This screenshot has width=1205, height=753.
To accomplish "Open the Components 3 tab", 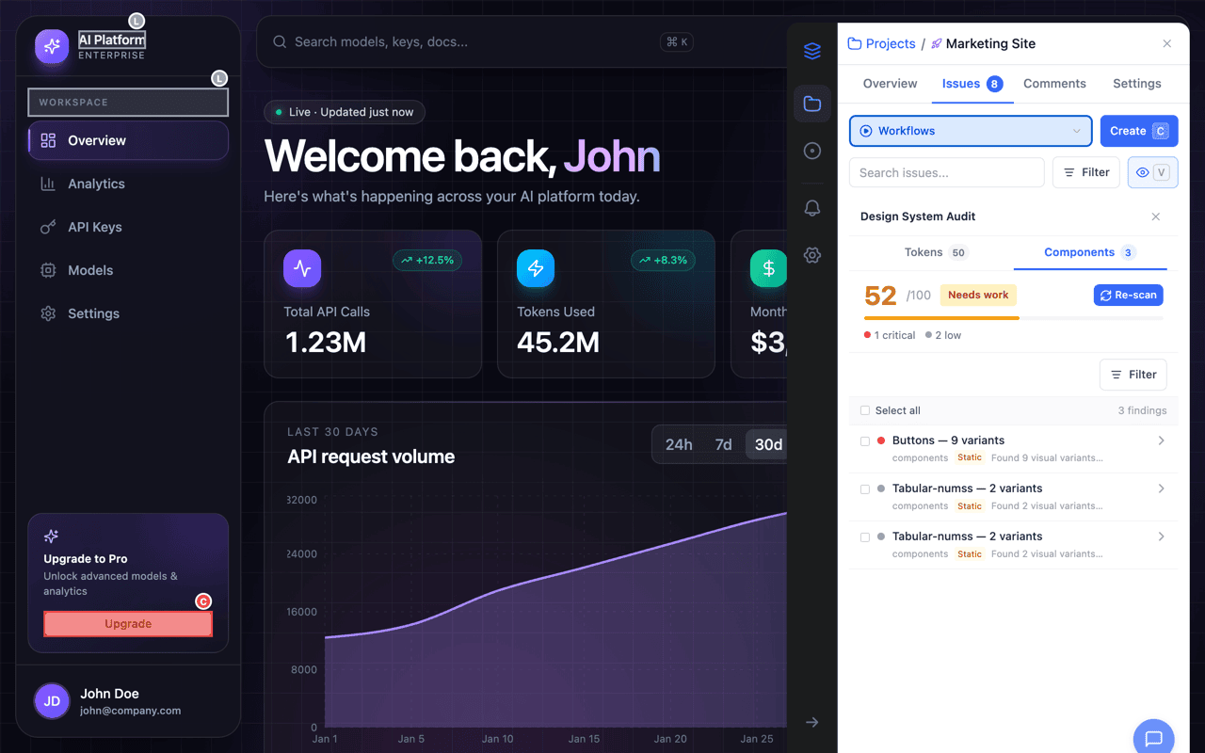I will pos(1090,252).
